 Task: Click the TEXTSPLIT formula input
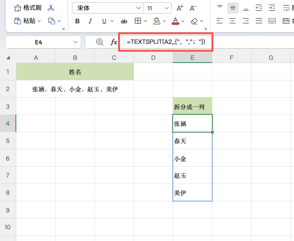(x=166, y=42)
